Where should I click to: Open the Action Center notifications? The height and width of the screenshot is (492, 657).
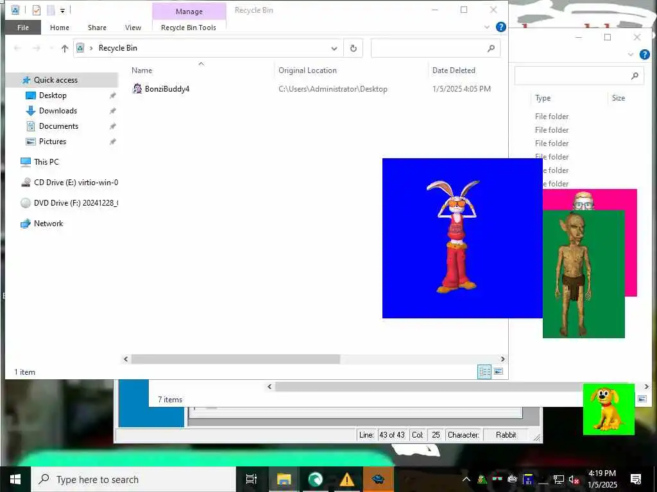[x=636, y=479]
